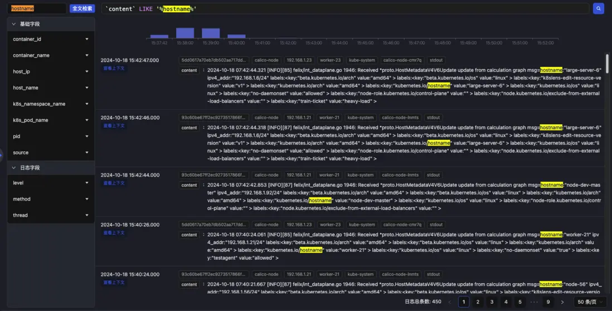612x311 pixels.
Task: Click the worker-23 tag of the 15:42:47 log
Action: point(330,60)
